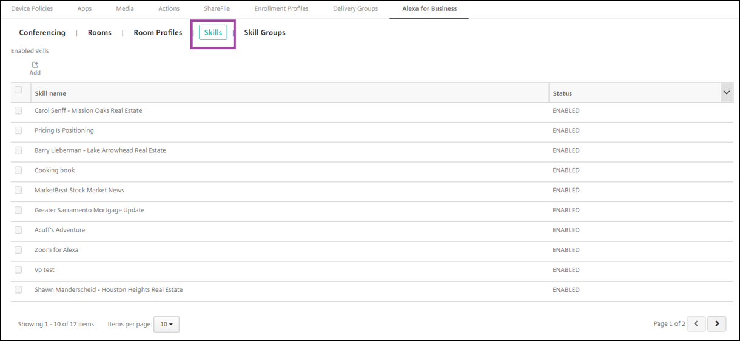Select the Pricing Is Positioning row
This screenshot has height=341, width=740.
(64, 131)
